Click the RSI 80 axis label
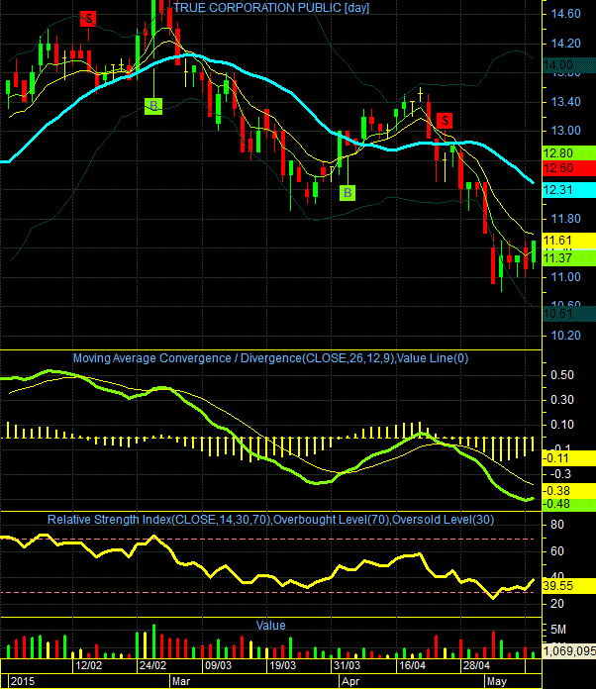This screenshot has height=689, width=596. point(556,525)
